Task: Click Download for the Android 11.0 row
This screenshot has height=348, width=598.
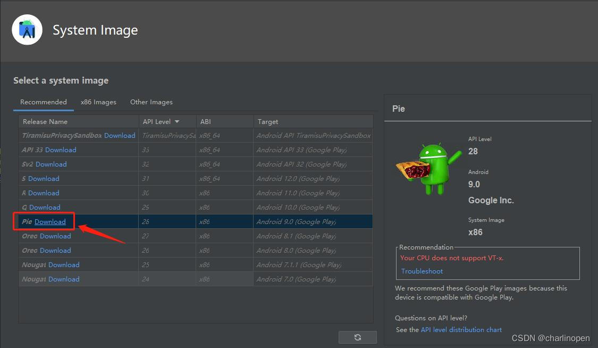Action: 44,193
